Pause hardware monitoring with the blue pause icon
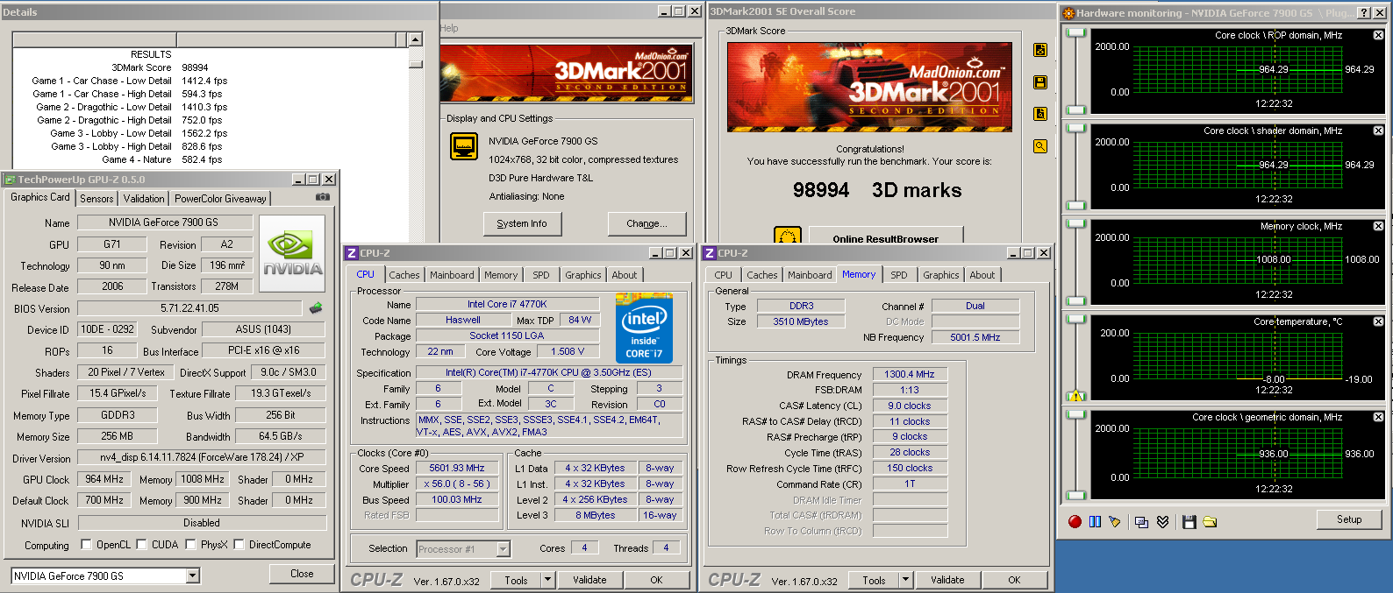This screenshot has height=593, width=1393. point(1095,521)
